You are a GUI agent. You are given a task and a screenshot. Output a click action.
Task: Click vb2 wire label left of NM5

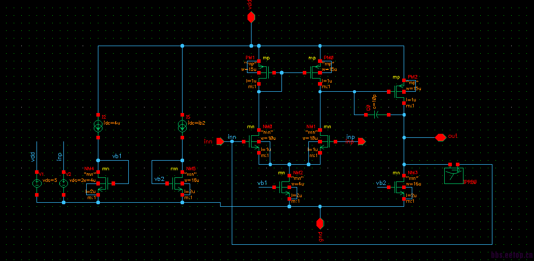click(x=159, y=179)
